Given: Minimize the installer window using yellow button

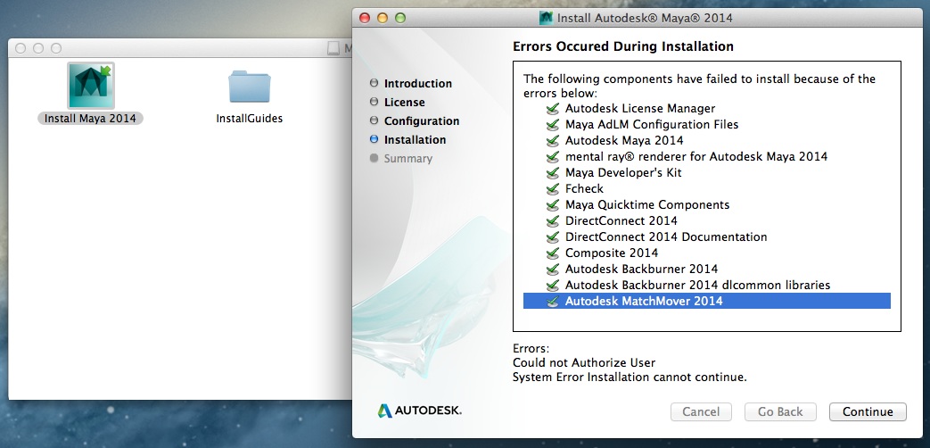Looking at the screenshot, I should point(382,18).
